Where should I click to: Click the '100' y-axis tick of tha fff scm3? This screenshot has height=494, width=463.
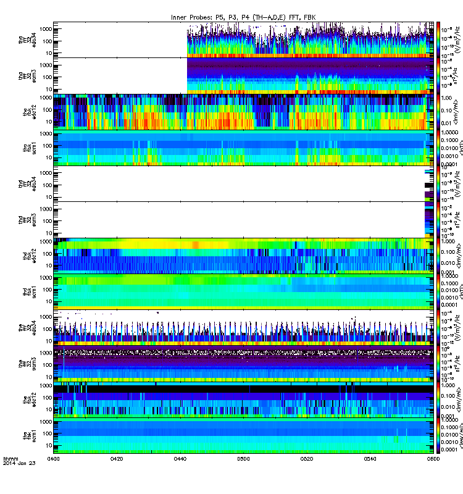point(48,77)
